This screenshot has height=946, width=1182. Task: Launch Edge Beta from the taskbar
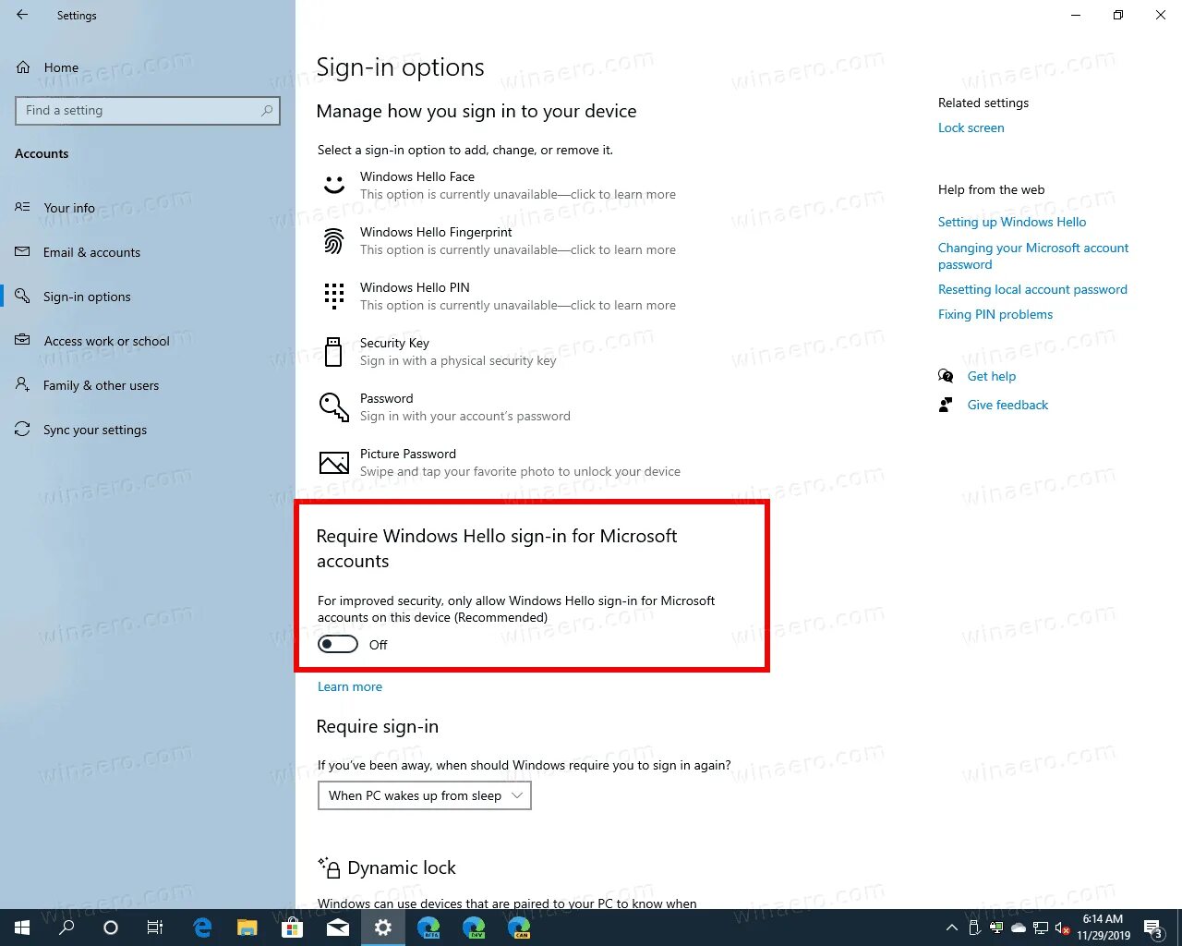click(428, 928)
